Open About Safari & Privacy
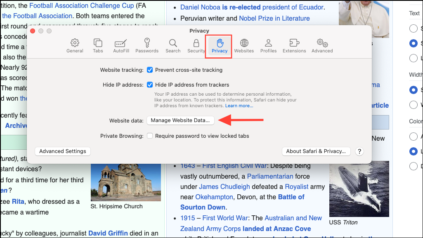Screen dimensions: 423x238 coord(316,151)
